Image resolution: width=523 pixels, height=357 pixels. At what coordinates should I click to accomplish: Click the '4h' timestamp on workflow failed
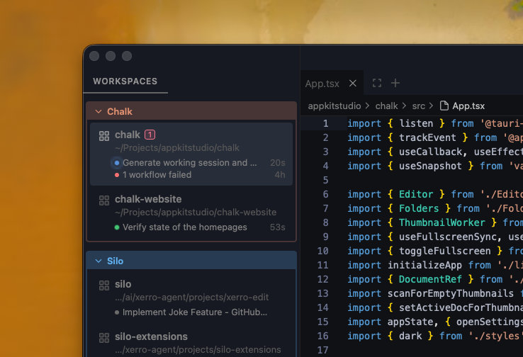coord(280,175)
